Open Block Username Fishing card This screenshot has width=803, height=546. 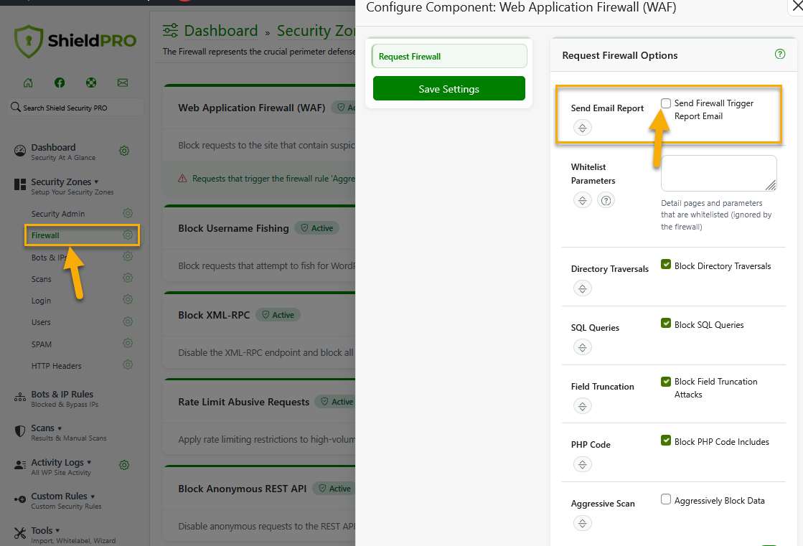coord(233,228)
